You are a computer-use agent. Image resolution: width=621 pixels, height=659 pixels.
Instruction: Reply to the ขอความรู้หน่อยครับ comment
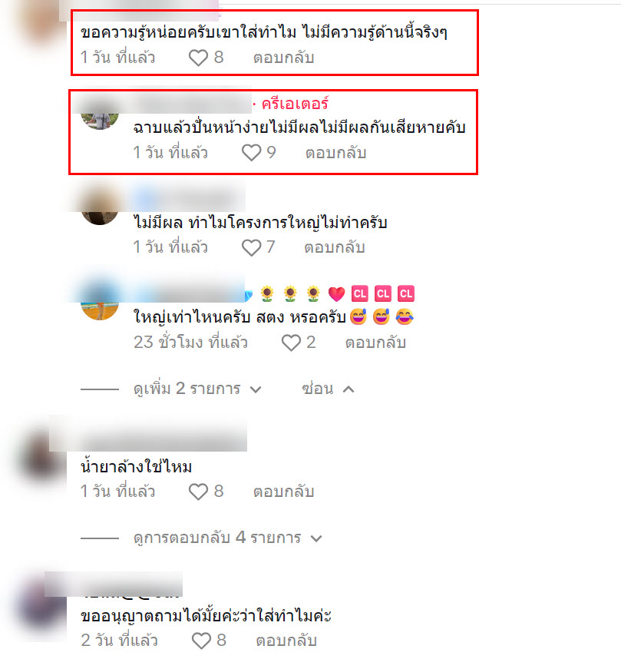click(283, 58)
